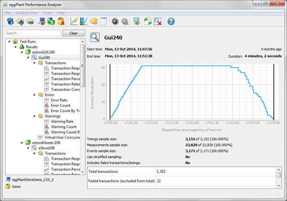Click the transactions table scroll-down arrow

(279, 186)
